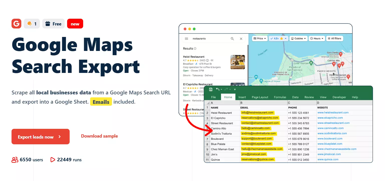Screen dimensions: 385x181
Task: Open the Excel Help tab
Action: coord(355,97)
